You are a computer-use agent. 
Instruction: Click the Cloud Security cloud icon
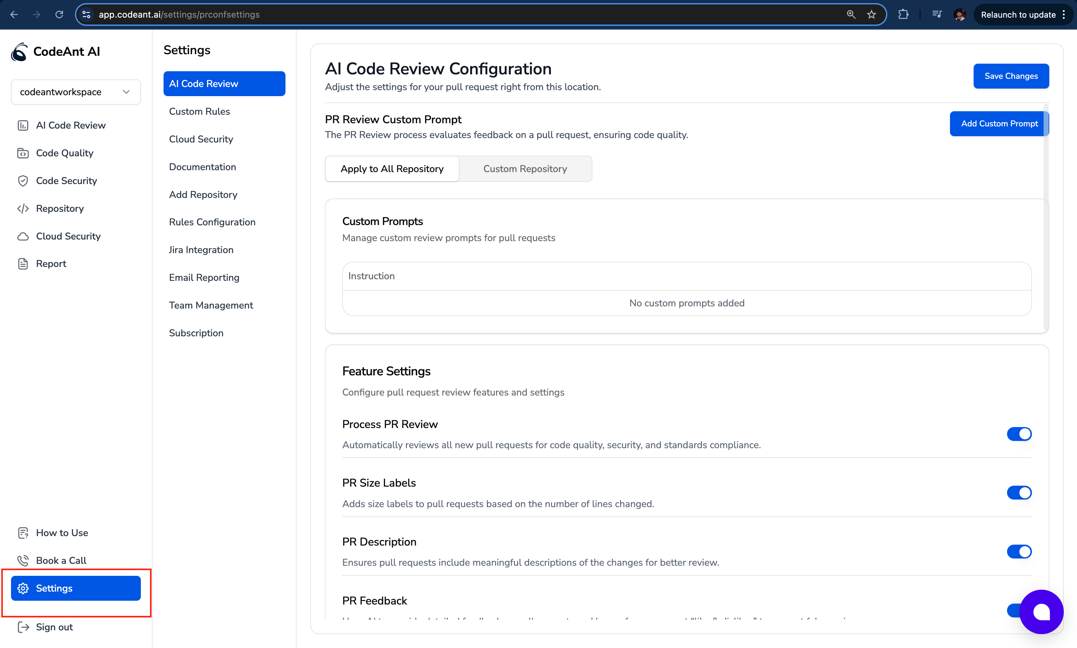click(x=23, y=236)
